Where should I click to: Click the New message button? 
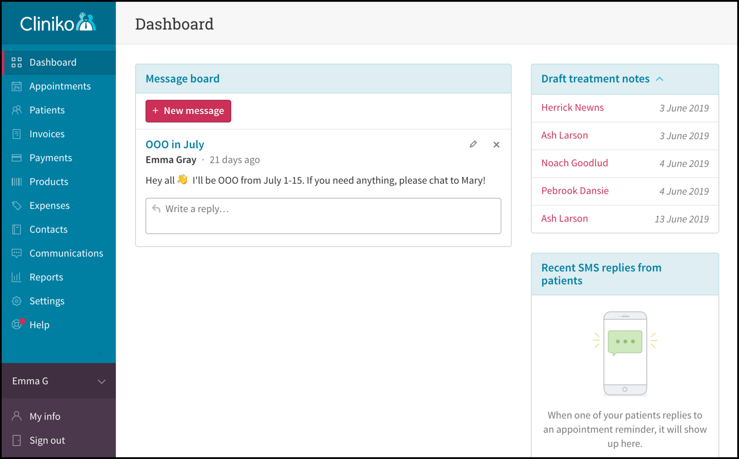pos(188,111)
